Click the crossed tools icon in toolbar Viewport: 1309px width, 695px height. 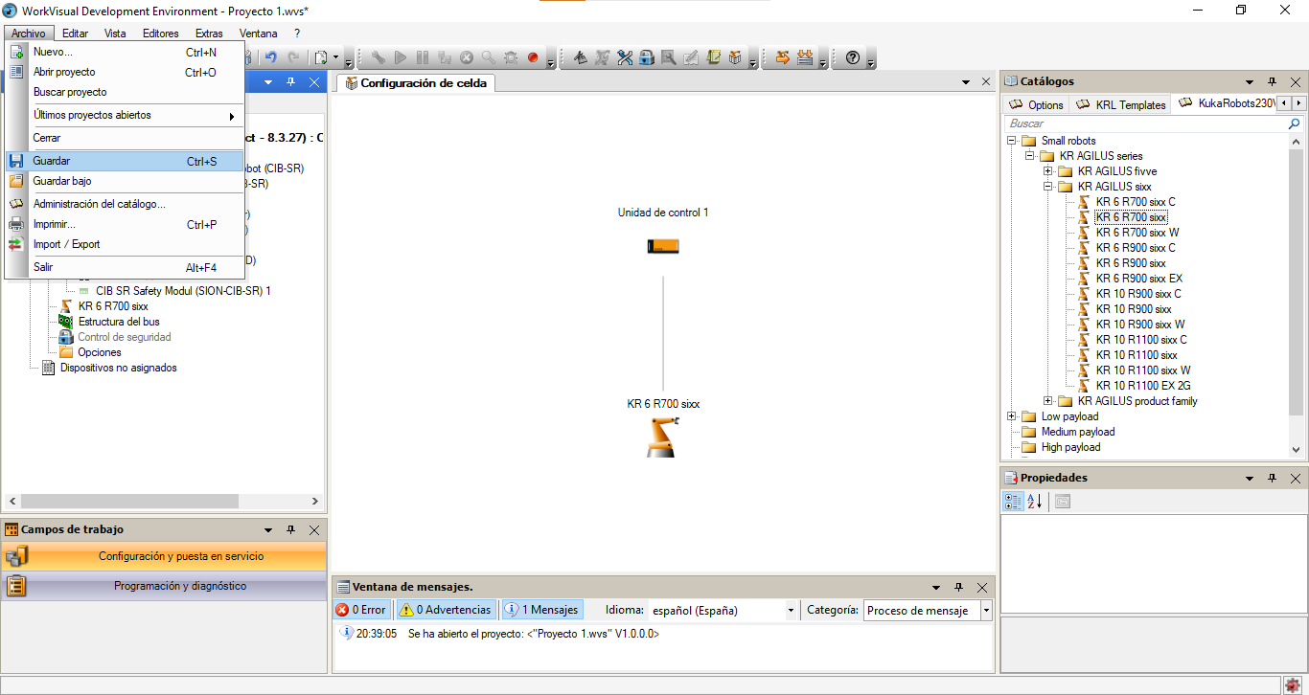[625, 58]
